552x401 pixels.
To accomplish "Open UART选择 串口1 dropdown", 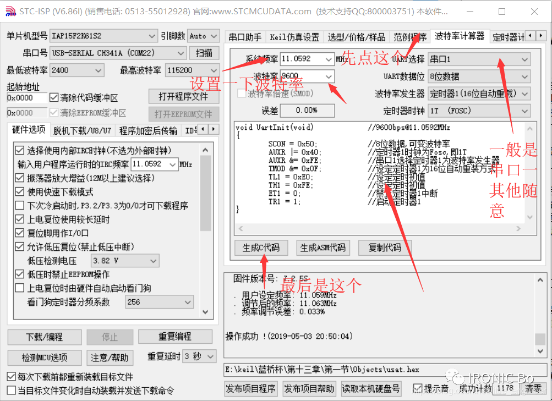I will [x=479, y=59].
